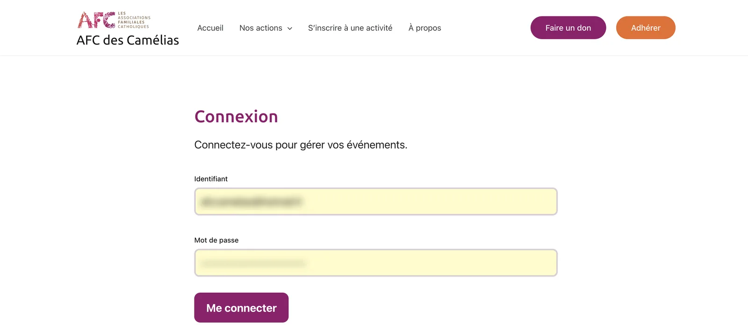Click the orange Adhérer button
Image resolution: width=748 pixels, height=325 pixels.
[646, 28]
